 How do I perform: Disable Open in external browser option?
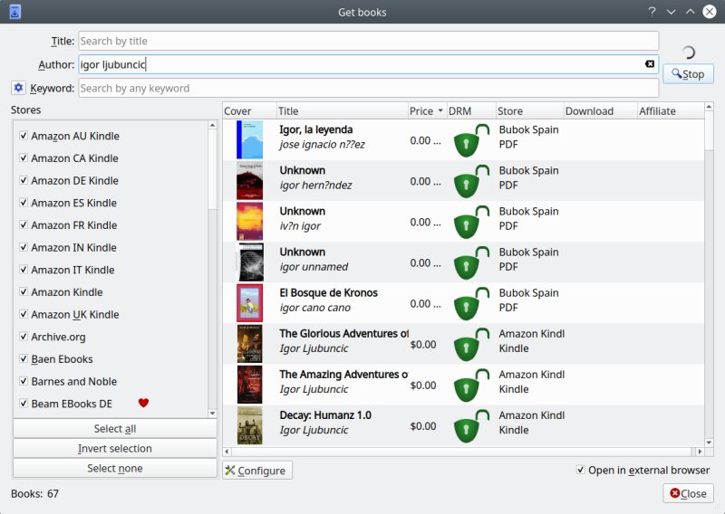(x=580, y=470)
